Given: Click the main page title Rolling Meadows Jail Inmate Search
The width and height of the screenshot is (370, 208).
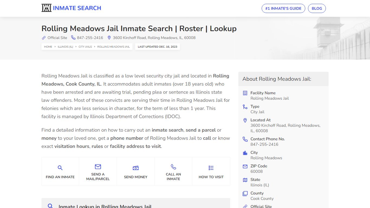Looking at the screenshot, I should click(139, 28).
